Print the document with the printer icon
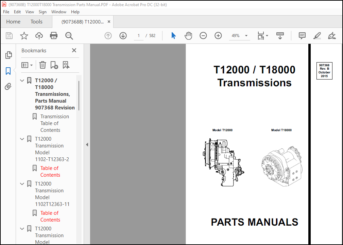Screen dimensions: 343x245 point(54,36)
